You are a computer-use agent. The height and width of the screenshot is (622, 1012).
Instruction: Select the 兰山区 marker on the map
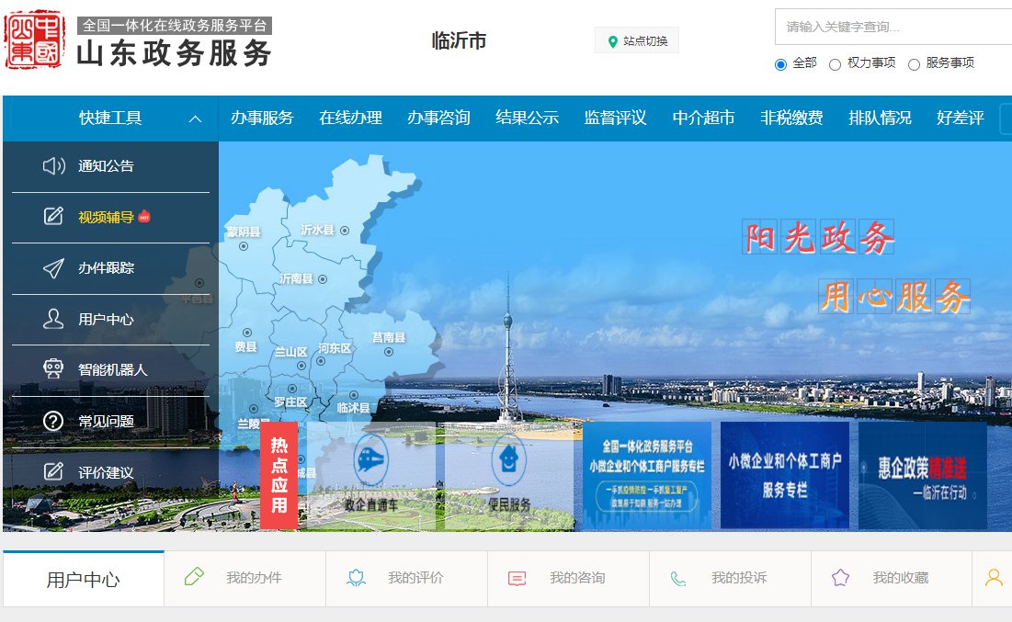pos(301,365)
